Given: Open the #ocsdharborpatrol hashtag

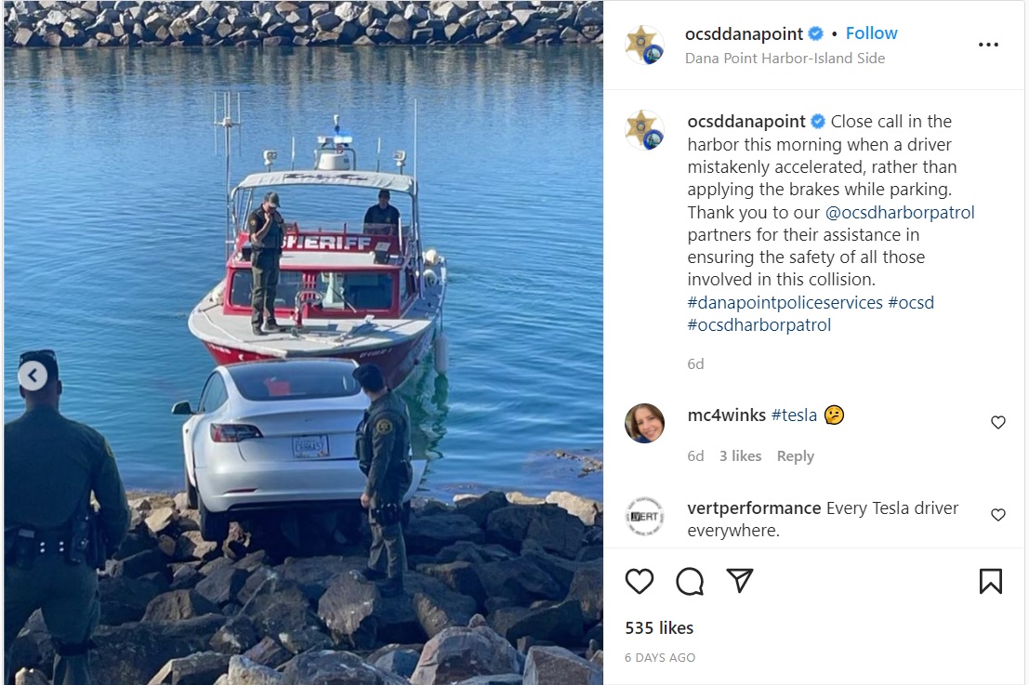Looking at the screenshot, I should point(759,324).
